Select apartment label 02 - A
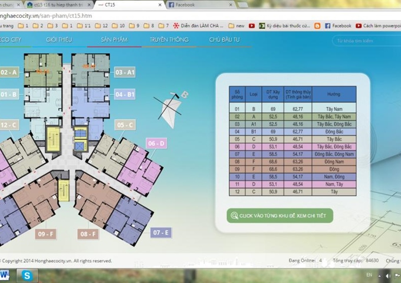Screen dimensions: 401x283 [9, 73]
